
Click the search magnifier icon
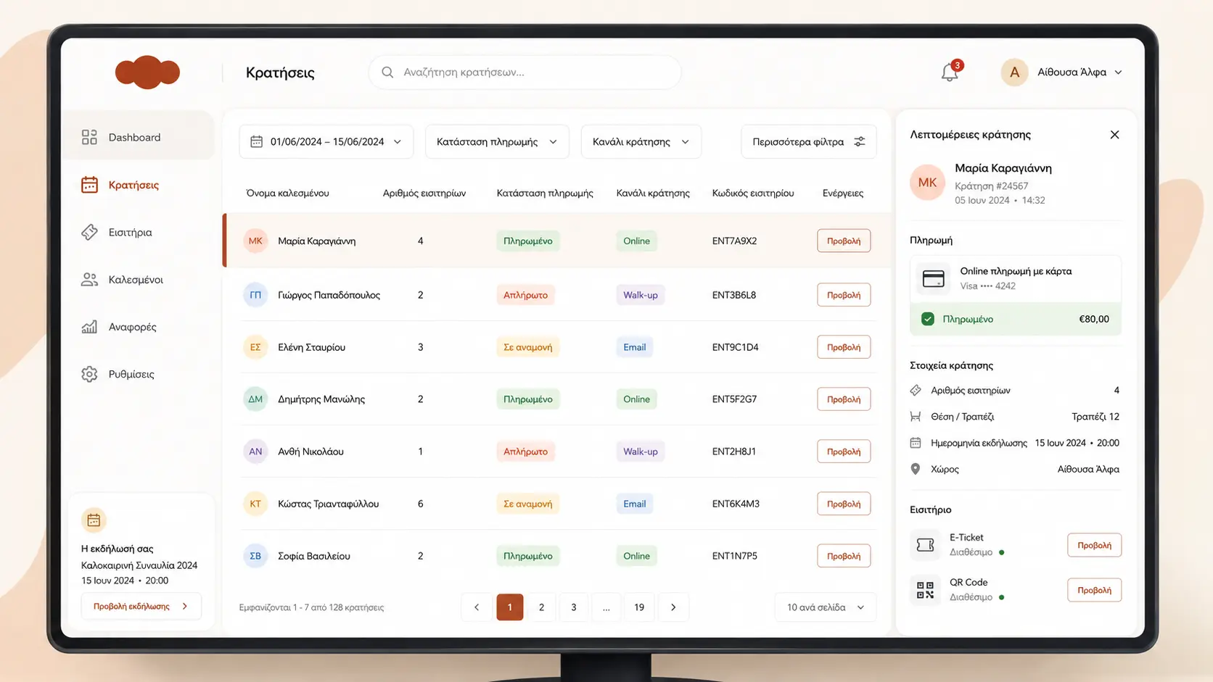pyautogui.click(x=387, y=72)
